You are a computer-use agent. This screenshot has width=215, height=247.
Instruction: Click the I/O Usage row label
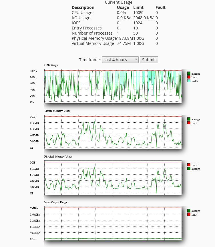tap(81, 18)
